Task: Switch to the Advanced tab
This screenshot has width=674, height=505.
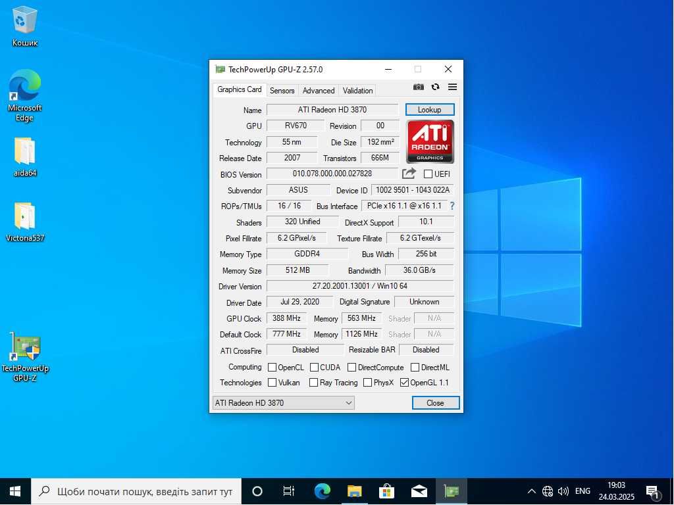Action: click(319, 91)
